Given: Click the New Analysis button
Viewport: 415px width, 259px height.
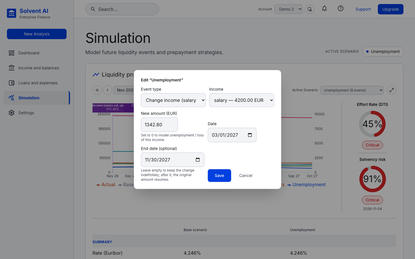Looking at the screenshot, I should (x=37, y=34).
